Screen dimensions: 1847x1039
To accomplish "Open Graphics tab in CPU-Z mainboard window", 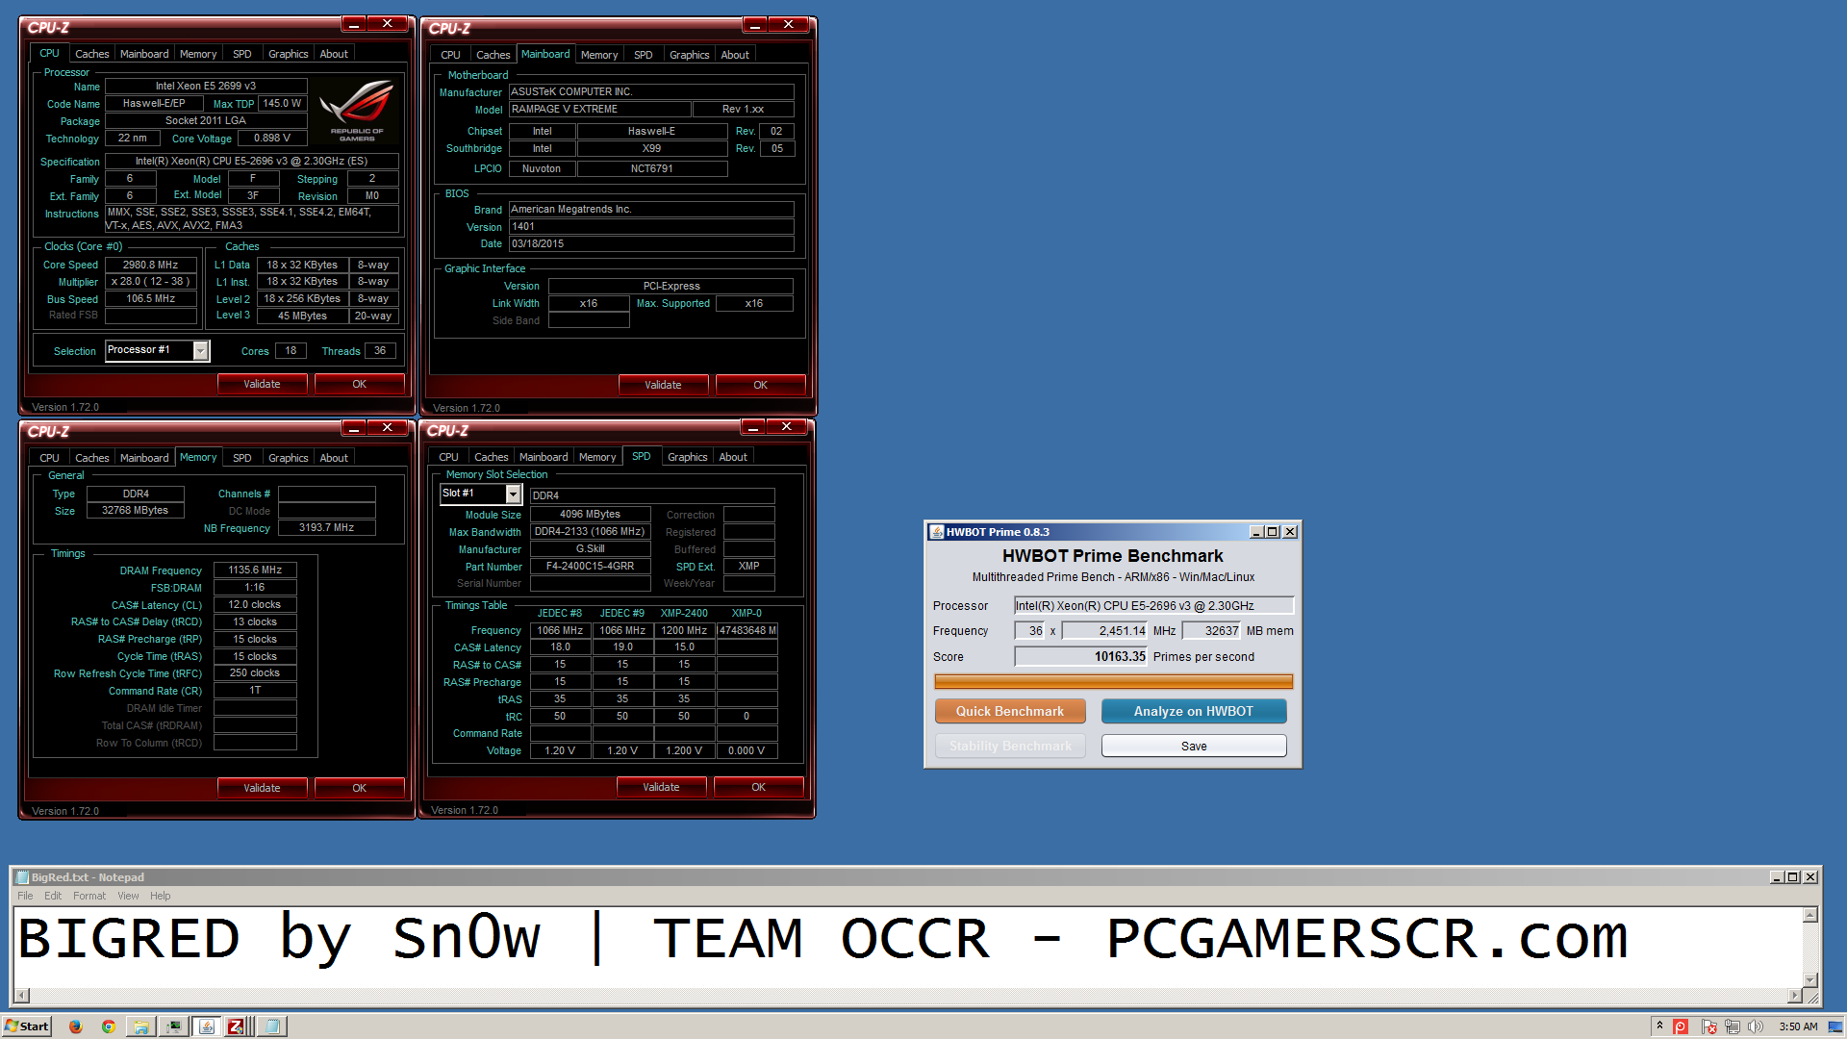I will click(x=689, y=55).
